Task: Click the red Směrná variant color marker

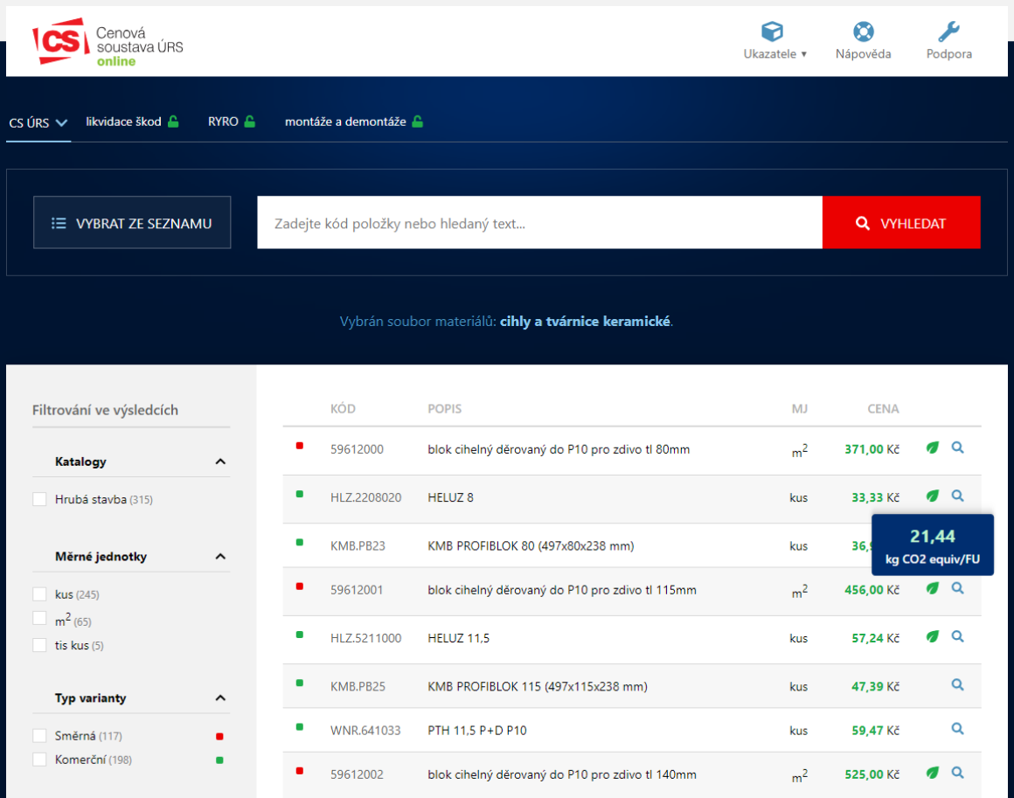Action: coord(219,736)
